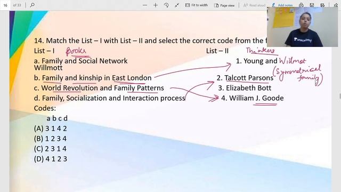341x192 pixels.
Task: Open the search magnifier in PDF toolbar
Action: [32, 5]
